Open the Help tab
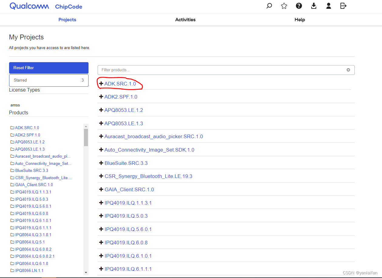This screenshot has height=278, width=382. [x=300, y=20]
